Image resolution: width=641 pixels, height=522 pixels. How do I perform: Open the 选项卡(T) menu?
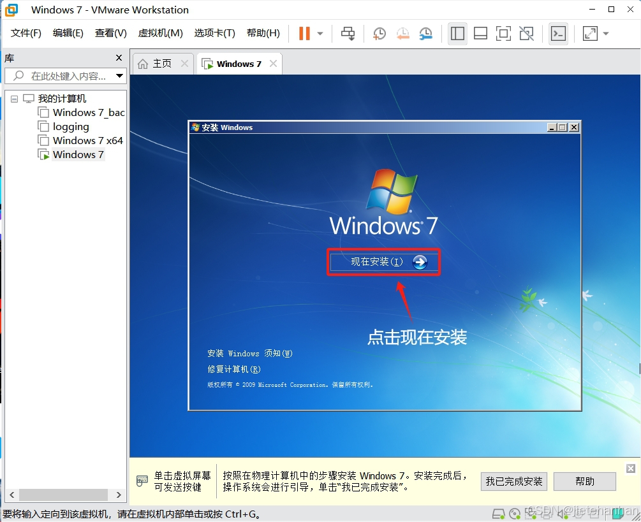point(214,33)
